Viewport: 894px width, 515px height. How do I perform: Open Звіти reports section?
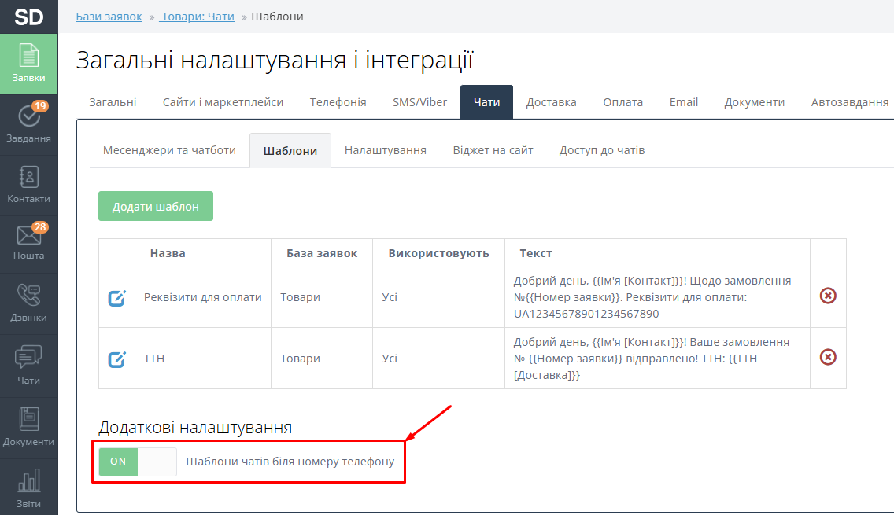pos(28,489)
